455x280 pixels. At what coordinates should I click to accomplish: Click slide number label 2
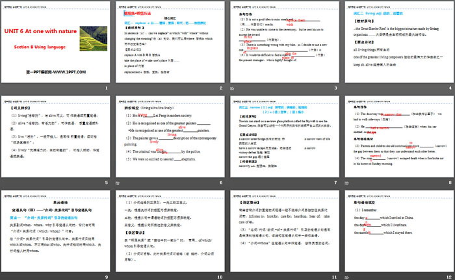pos(221,88)
